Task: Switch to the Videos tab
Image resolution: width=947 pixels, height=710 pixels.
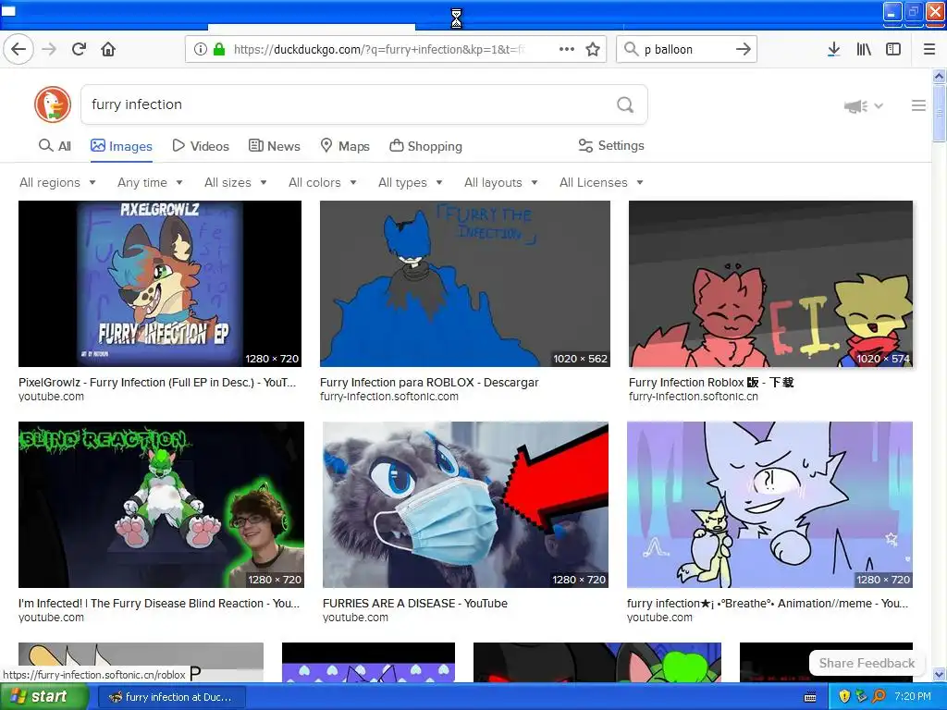Action: [201, 146]
